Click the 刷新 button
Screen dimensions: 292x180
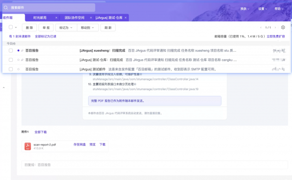point(108,28)
